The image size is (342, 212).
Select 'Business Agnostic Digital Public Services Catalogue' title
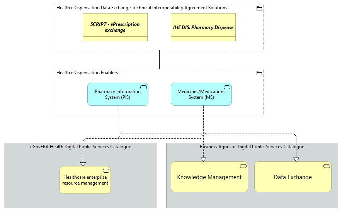coord(252,147)
